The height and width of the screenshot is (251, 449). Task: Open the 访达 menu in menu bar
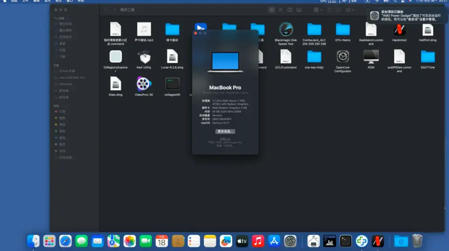(x=14, y=1)
